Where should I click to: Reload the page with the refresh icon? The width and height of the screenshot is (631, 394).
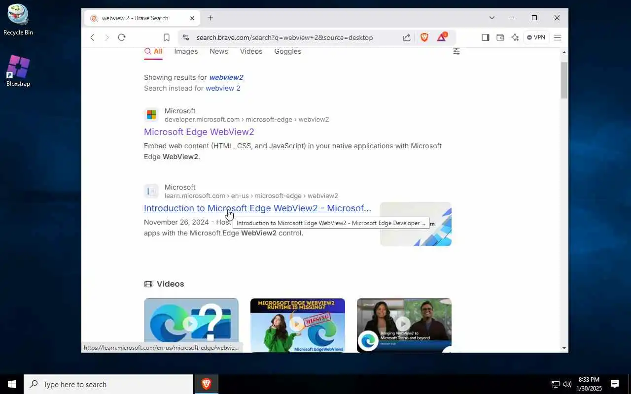click(x=122, y=37)
